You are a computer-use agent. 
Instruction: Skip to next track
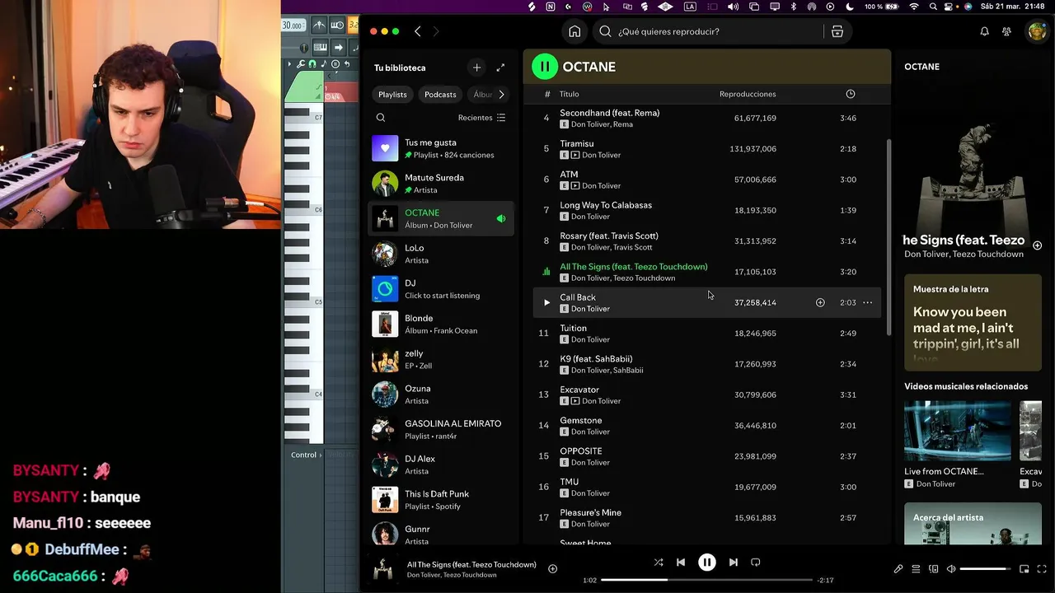click(733, 563)
